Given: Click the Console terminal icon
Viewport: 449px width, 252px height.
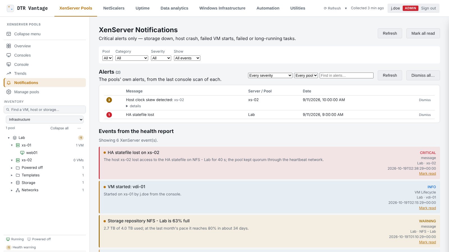Looking at the screenshot, I should point(9,64).
